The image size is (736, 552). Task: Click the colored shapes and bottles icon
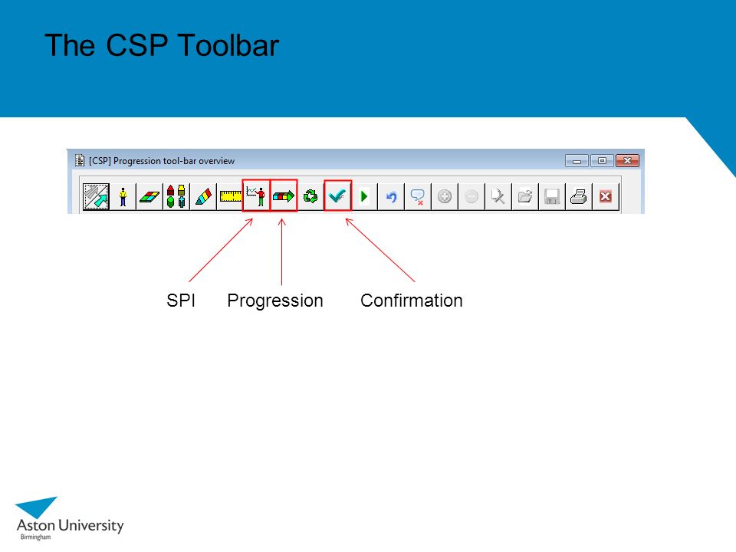(176, 196)
